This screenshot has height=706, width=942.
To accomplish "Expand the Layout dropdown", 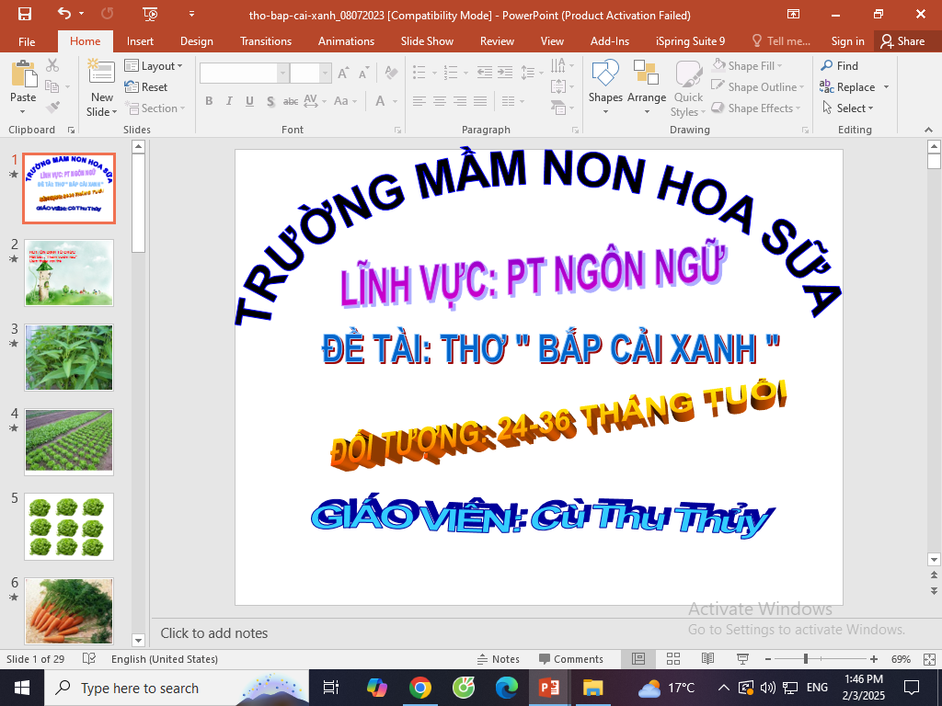I will coord(154,66).
